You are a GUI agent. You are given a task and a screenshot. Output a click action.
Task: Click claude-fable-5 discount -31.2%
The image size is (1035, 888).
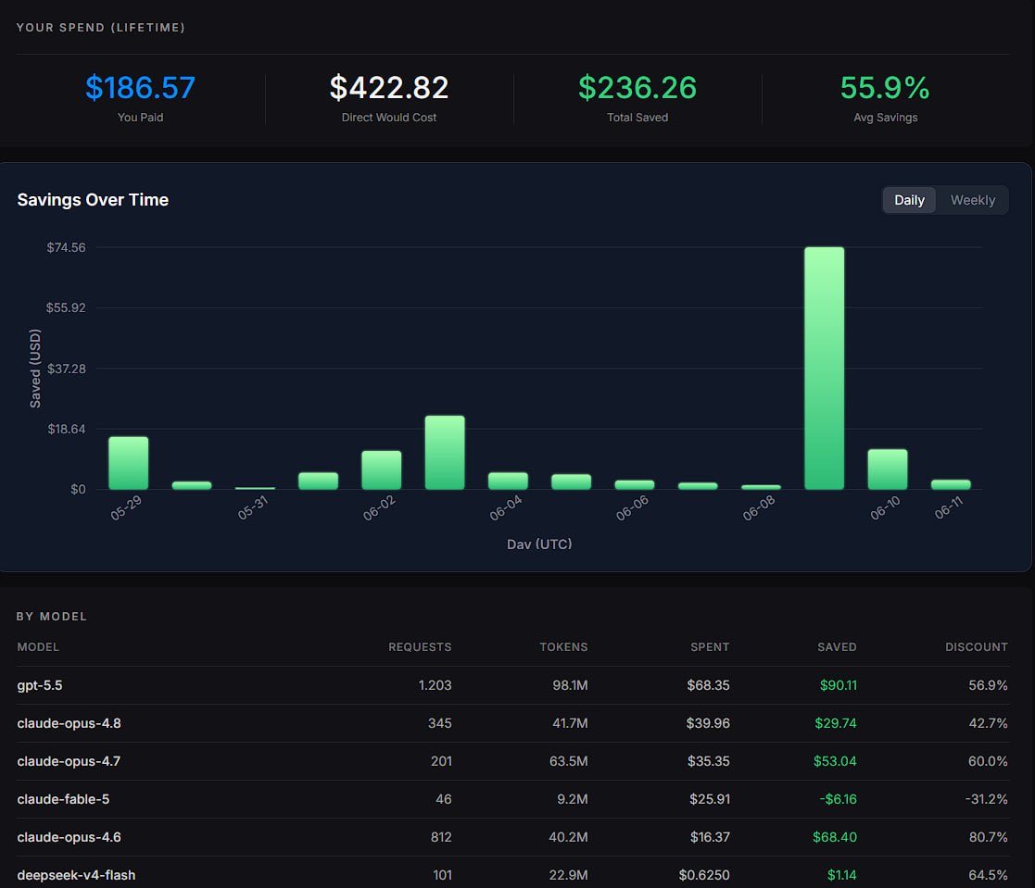point(986,799)
